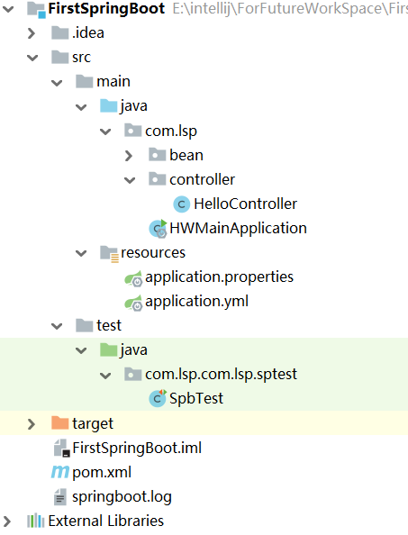Expand the .idea folder
The width and height of the screenshot is (408, 535).
pos(32,33)
